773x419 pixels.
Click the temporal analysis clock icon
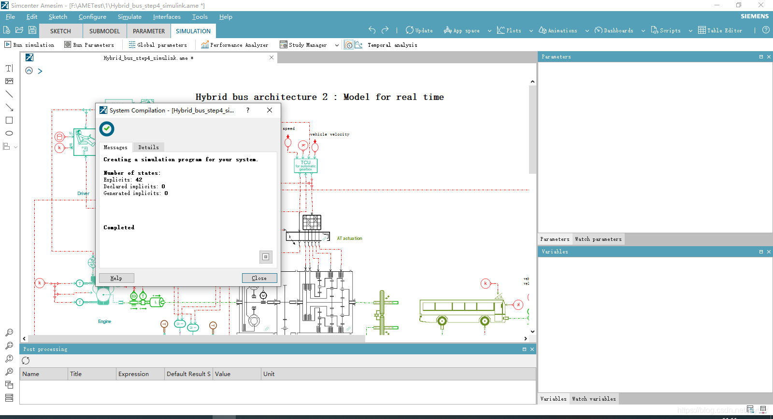(349, 45)
